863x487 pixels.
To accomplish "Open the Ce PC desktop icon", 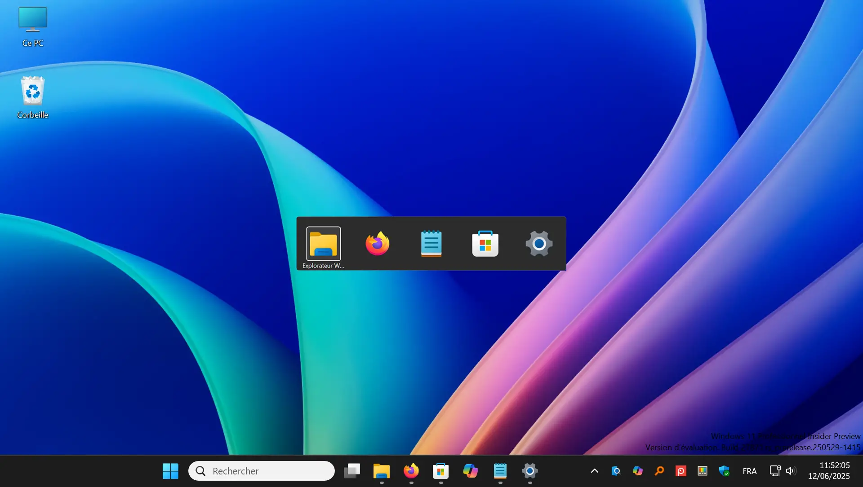I will click(33, 27).
